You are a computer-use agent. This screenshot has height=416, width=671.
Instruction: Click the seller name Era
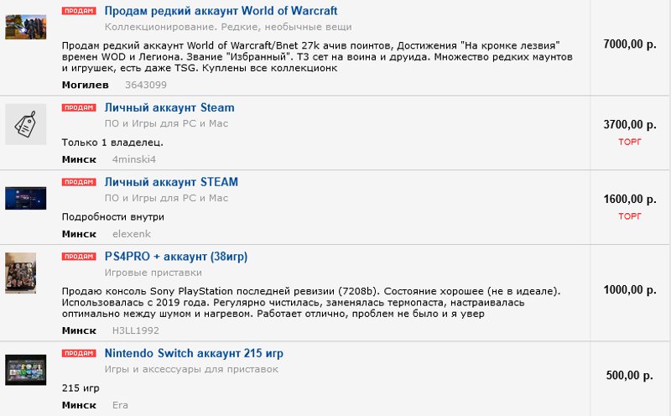tap(121, 405)
